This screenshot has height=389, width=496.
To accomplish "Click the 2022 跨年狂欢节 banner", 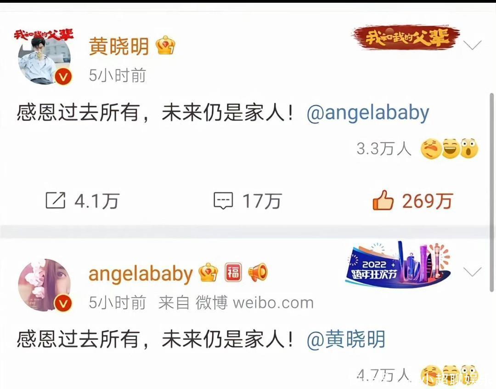I will tap(398, 264).
